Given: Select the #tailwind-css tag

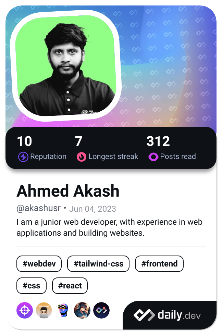Looking at the screenshot, I should coord(98,264).
